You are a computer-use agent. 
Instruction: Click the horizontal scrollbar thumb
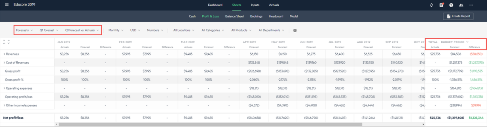210,124
